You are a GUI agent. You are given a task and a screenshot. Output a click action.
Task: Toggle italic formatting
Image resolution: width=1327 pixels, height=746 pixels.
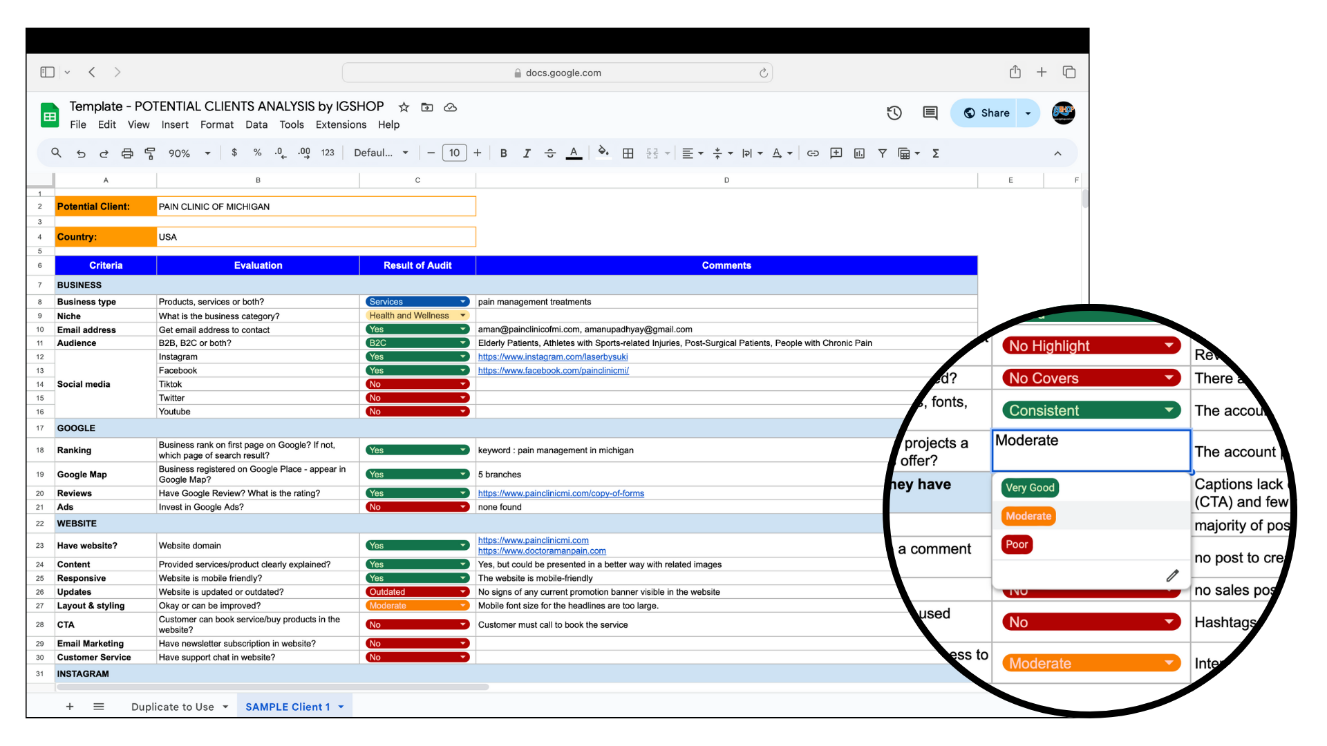point(527,153)
